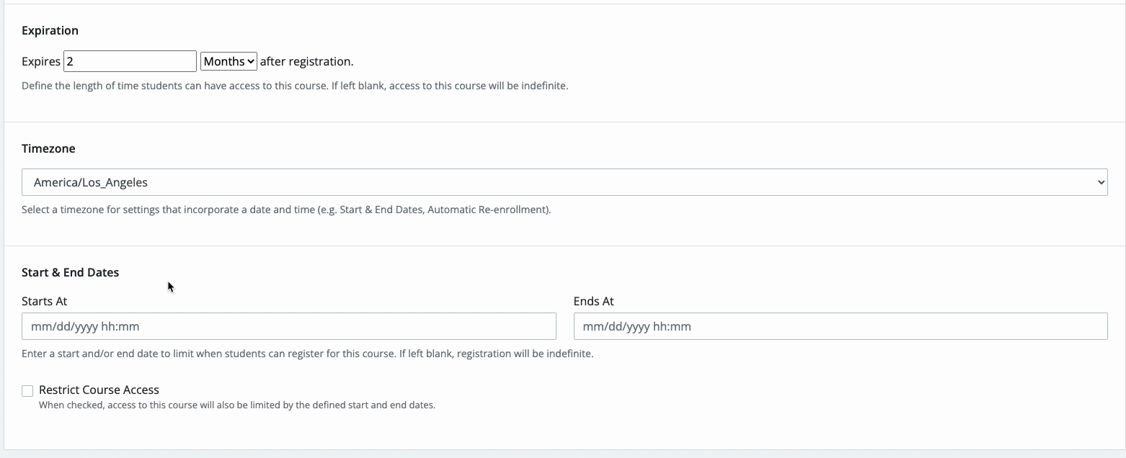Enable the Restrict Course Access checkbox
The width and height of the screenshot is (1126, 458).
[x=27, y=391]
